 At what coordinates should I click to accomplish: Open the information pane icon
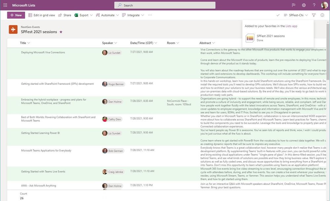tap(322, 15)
